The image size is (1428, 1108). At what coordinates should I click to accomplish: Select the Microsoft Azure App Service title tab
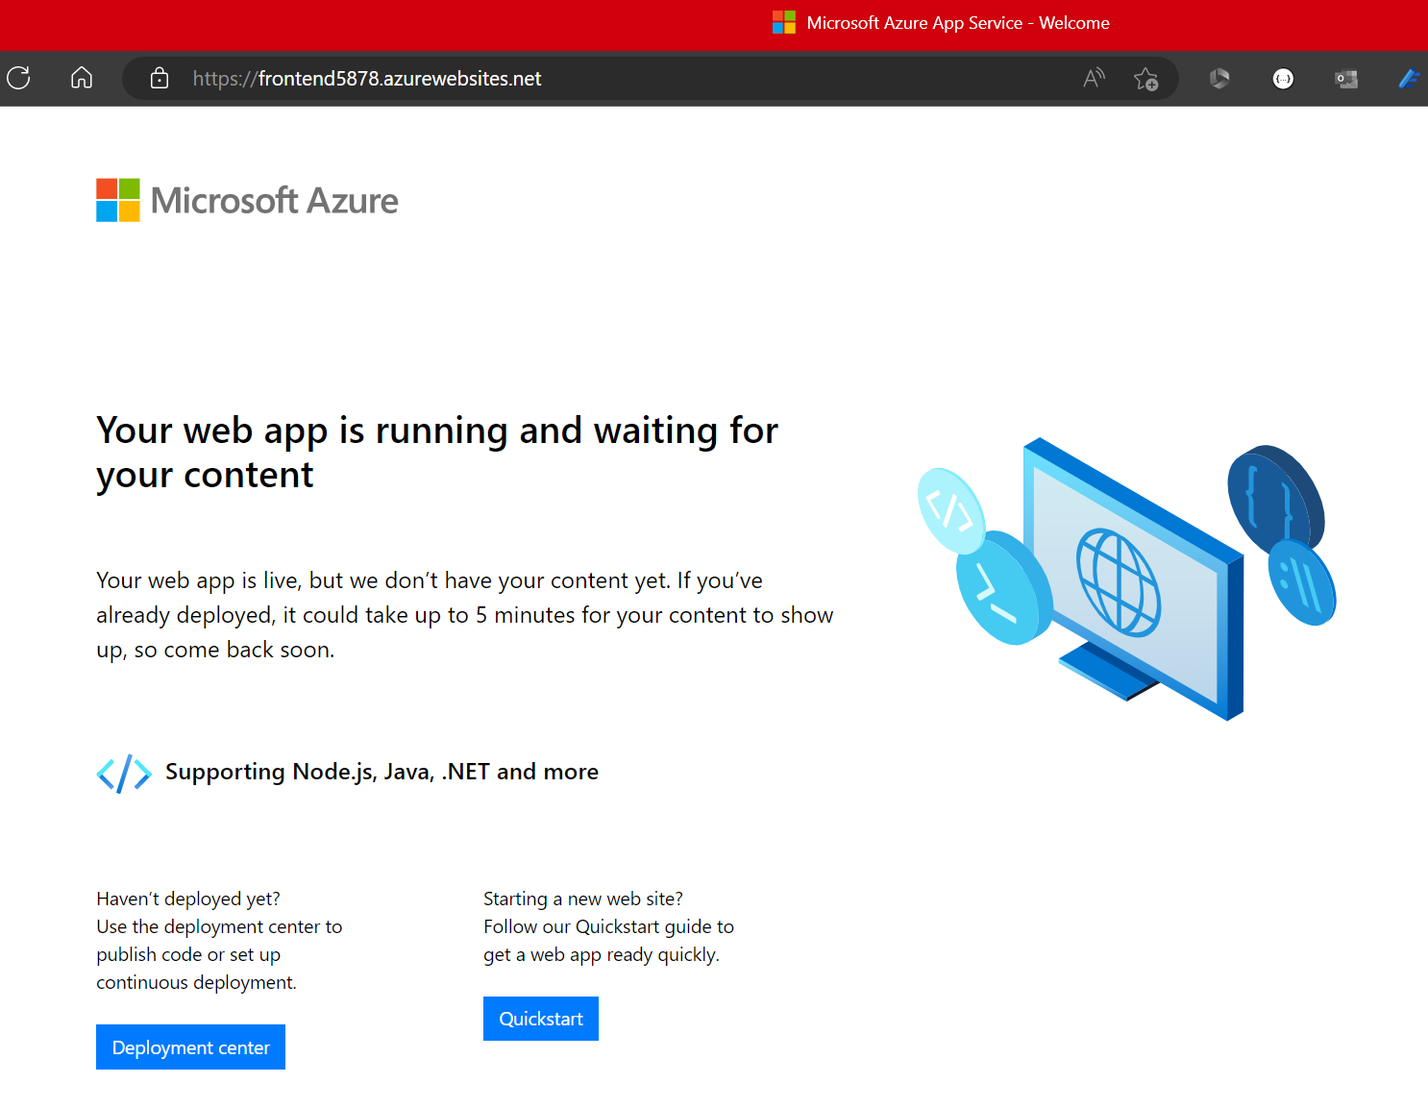point(957,23)
